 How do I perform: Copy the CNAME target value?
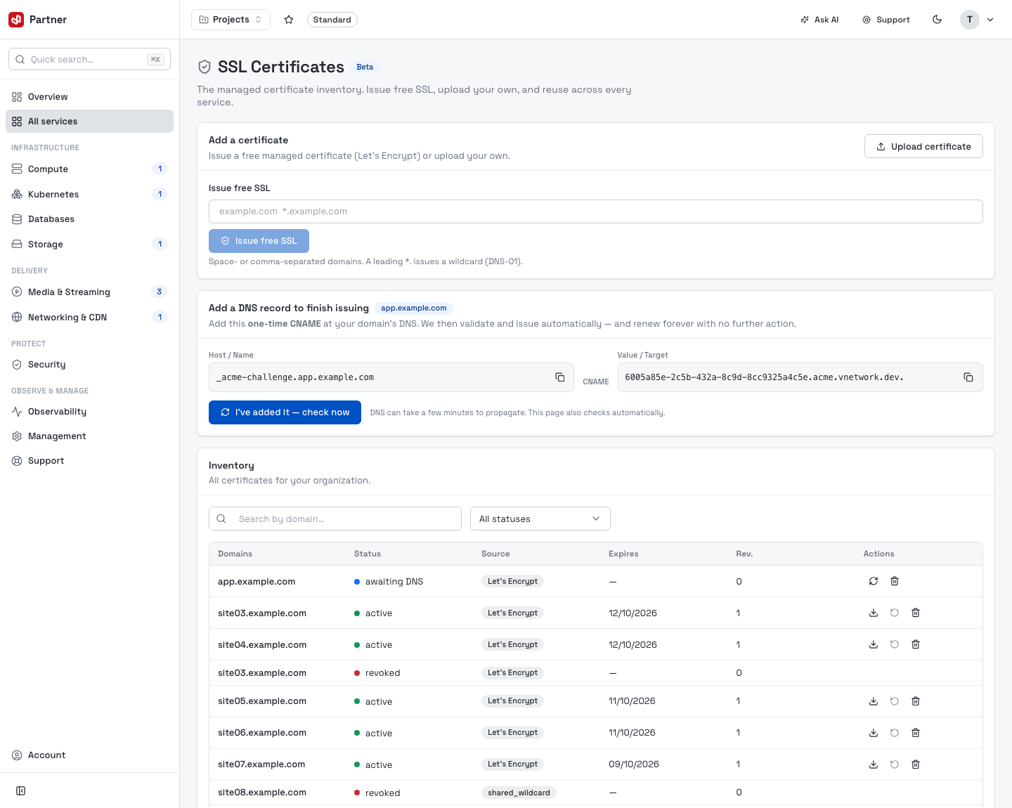968,377
